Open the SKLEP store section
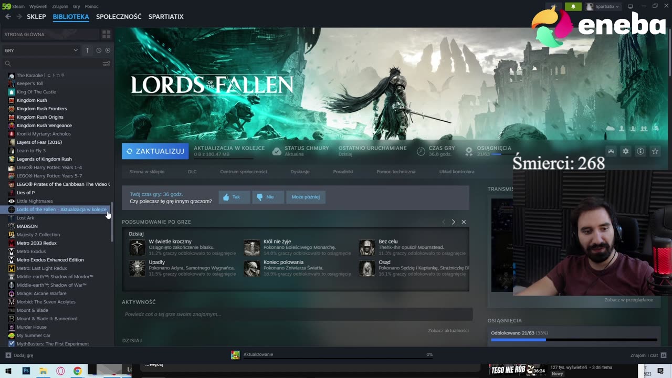Viewport: 672px width, 378px height. pyautogui.click(x=36, y=17)
